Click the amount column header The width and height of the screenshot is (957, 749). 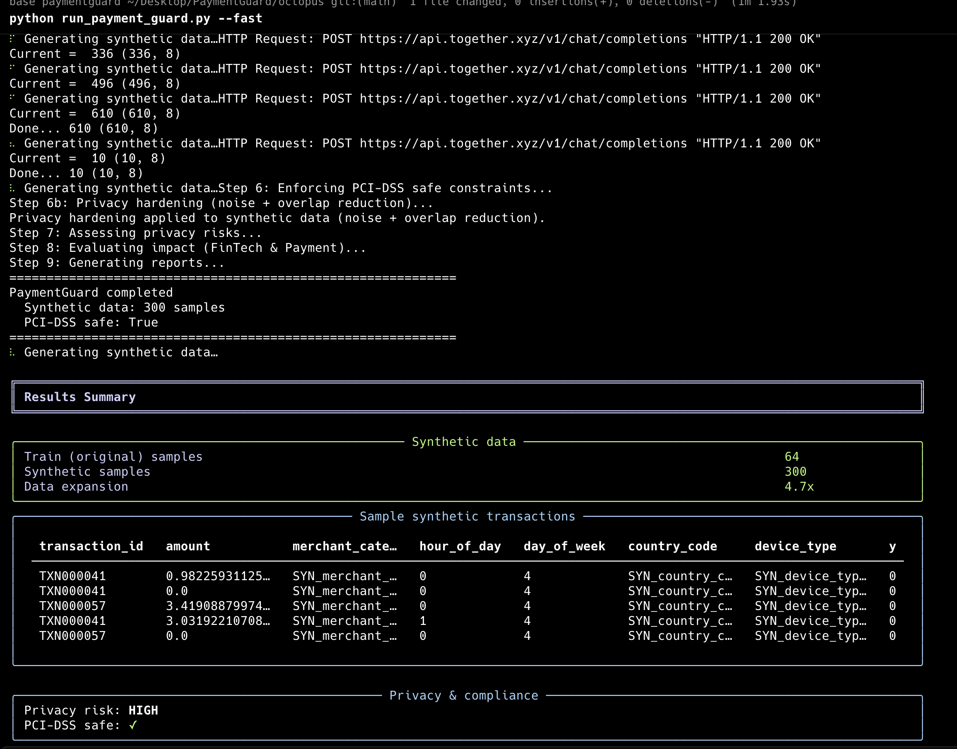pos(188,546)
